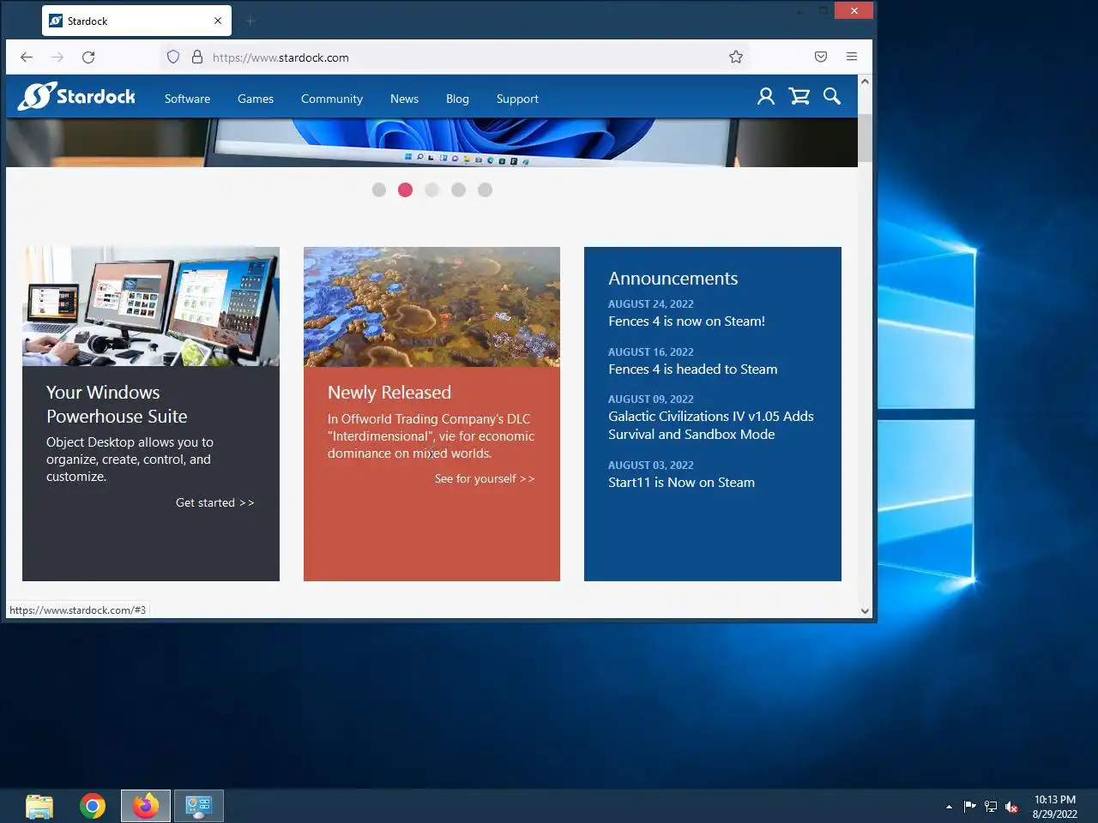Viewport: 1098px width, 823px height.
Task: Click the Get started >> link
Action: pyautogui.click(x=214, y=502)
